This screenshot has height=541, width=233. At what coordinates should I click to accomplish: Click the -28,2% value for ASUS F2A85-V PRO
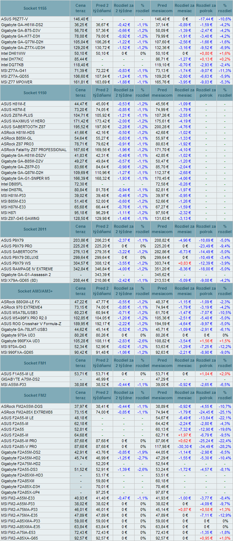[x=225, y=446]
